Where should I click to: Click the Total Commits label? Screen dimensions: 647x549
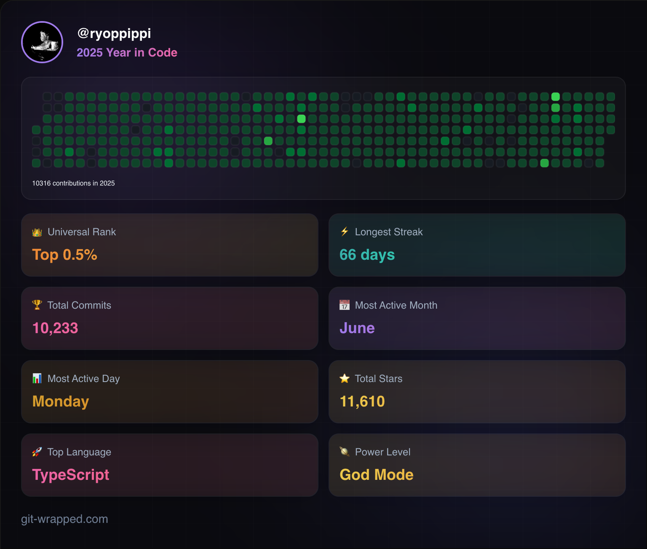point(79,305)
